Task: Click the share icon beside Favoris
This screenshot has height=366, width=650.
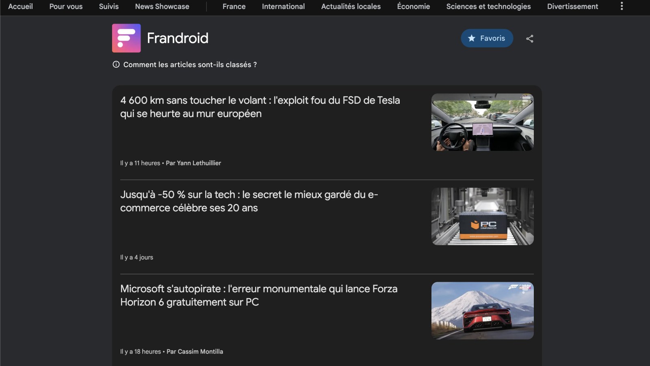Action: (x=530, y=39)
